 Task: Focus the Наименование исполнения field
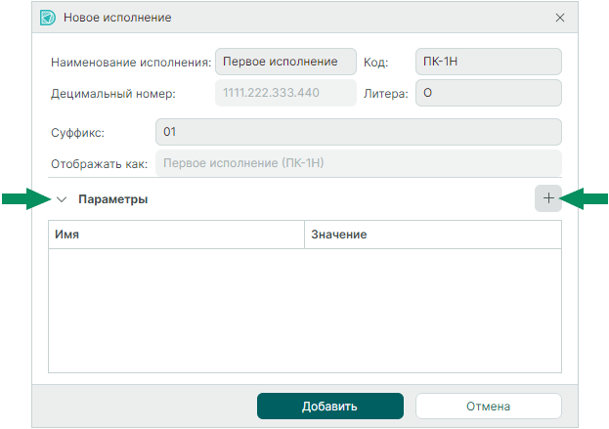285,62
